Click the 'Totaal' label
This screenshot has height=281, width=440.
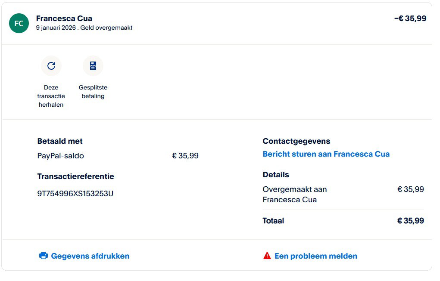(273, 221)
